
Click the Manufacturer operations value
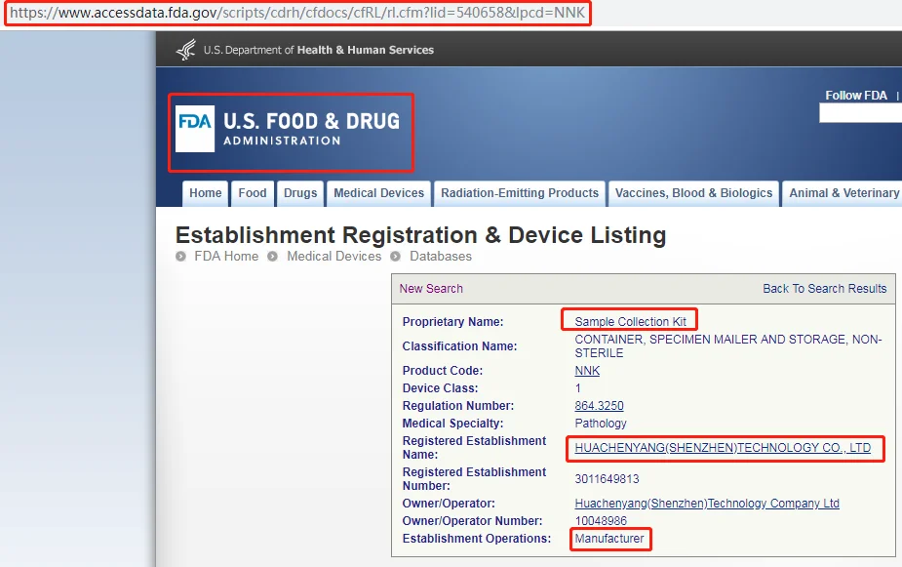pos(609,539)
